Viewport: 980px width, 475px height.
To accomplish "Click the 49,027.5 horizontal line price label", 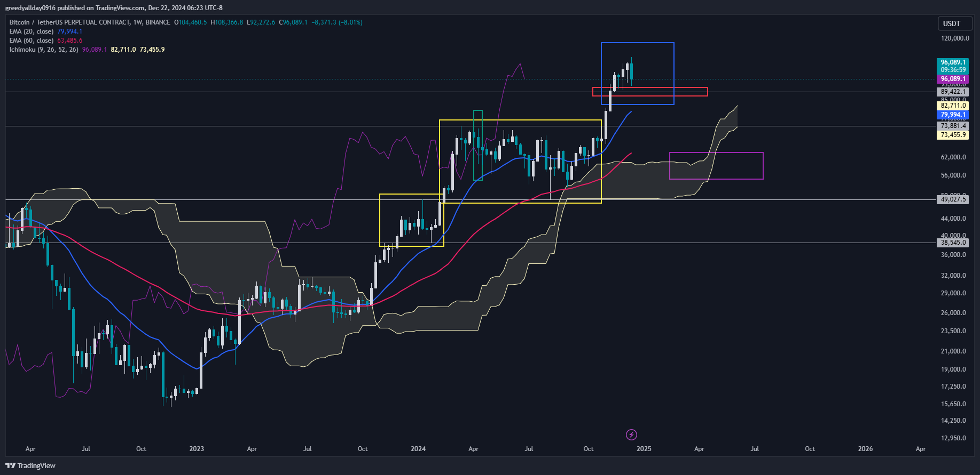I will 953,199.
